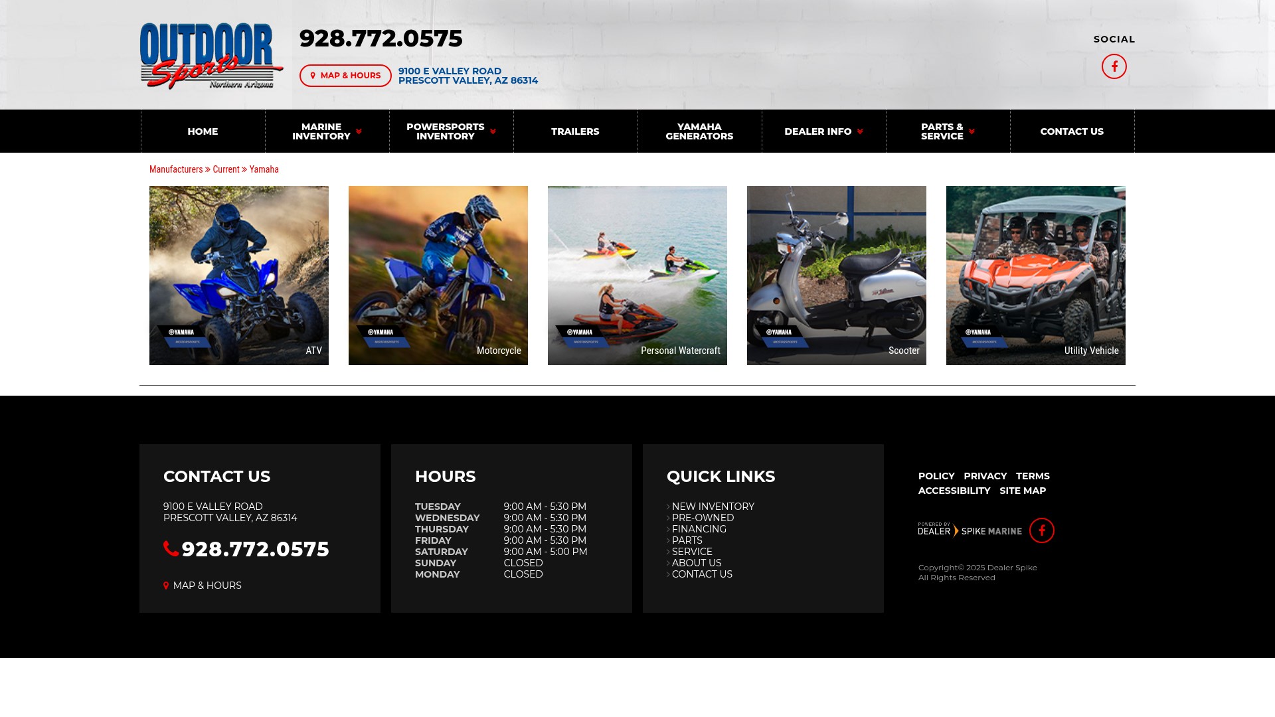Screen dimensions: 1275x717
Task: Open the ATV category thumbnail
Action: [x=239, y=276]
